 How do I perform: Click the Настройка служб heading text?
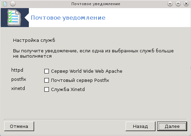pos(34,40)
